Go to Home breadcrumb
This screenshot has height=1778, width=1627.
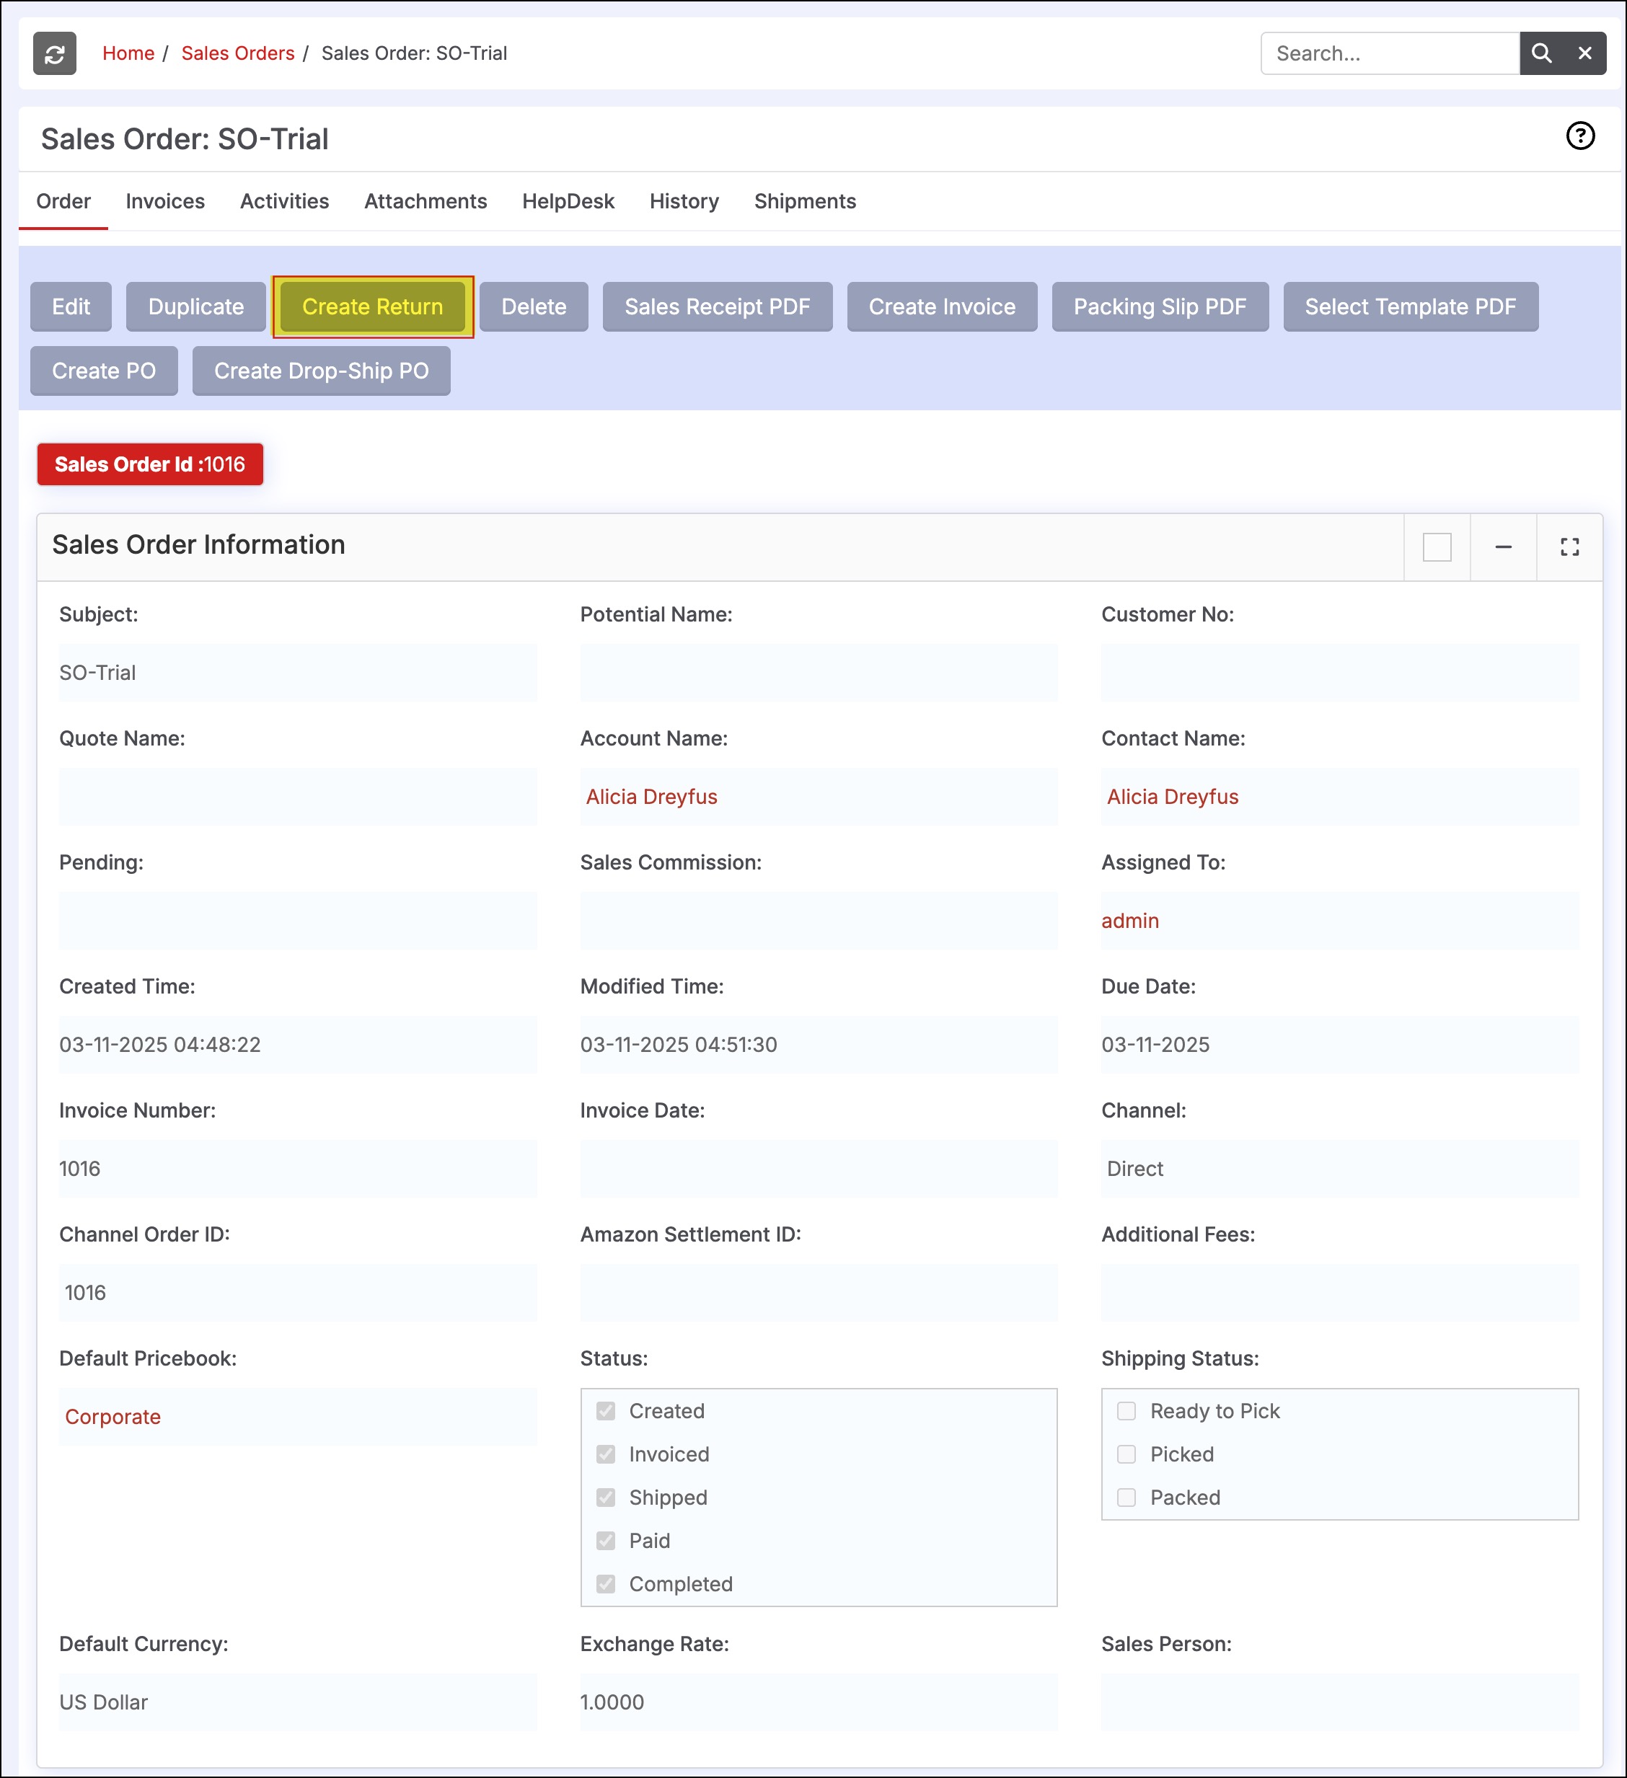click(128, 53)
